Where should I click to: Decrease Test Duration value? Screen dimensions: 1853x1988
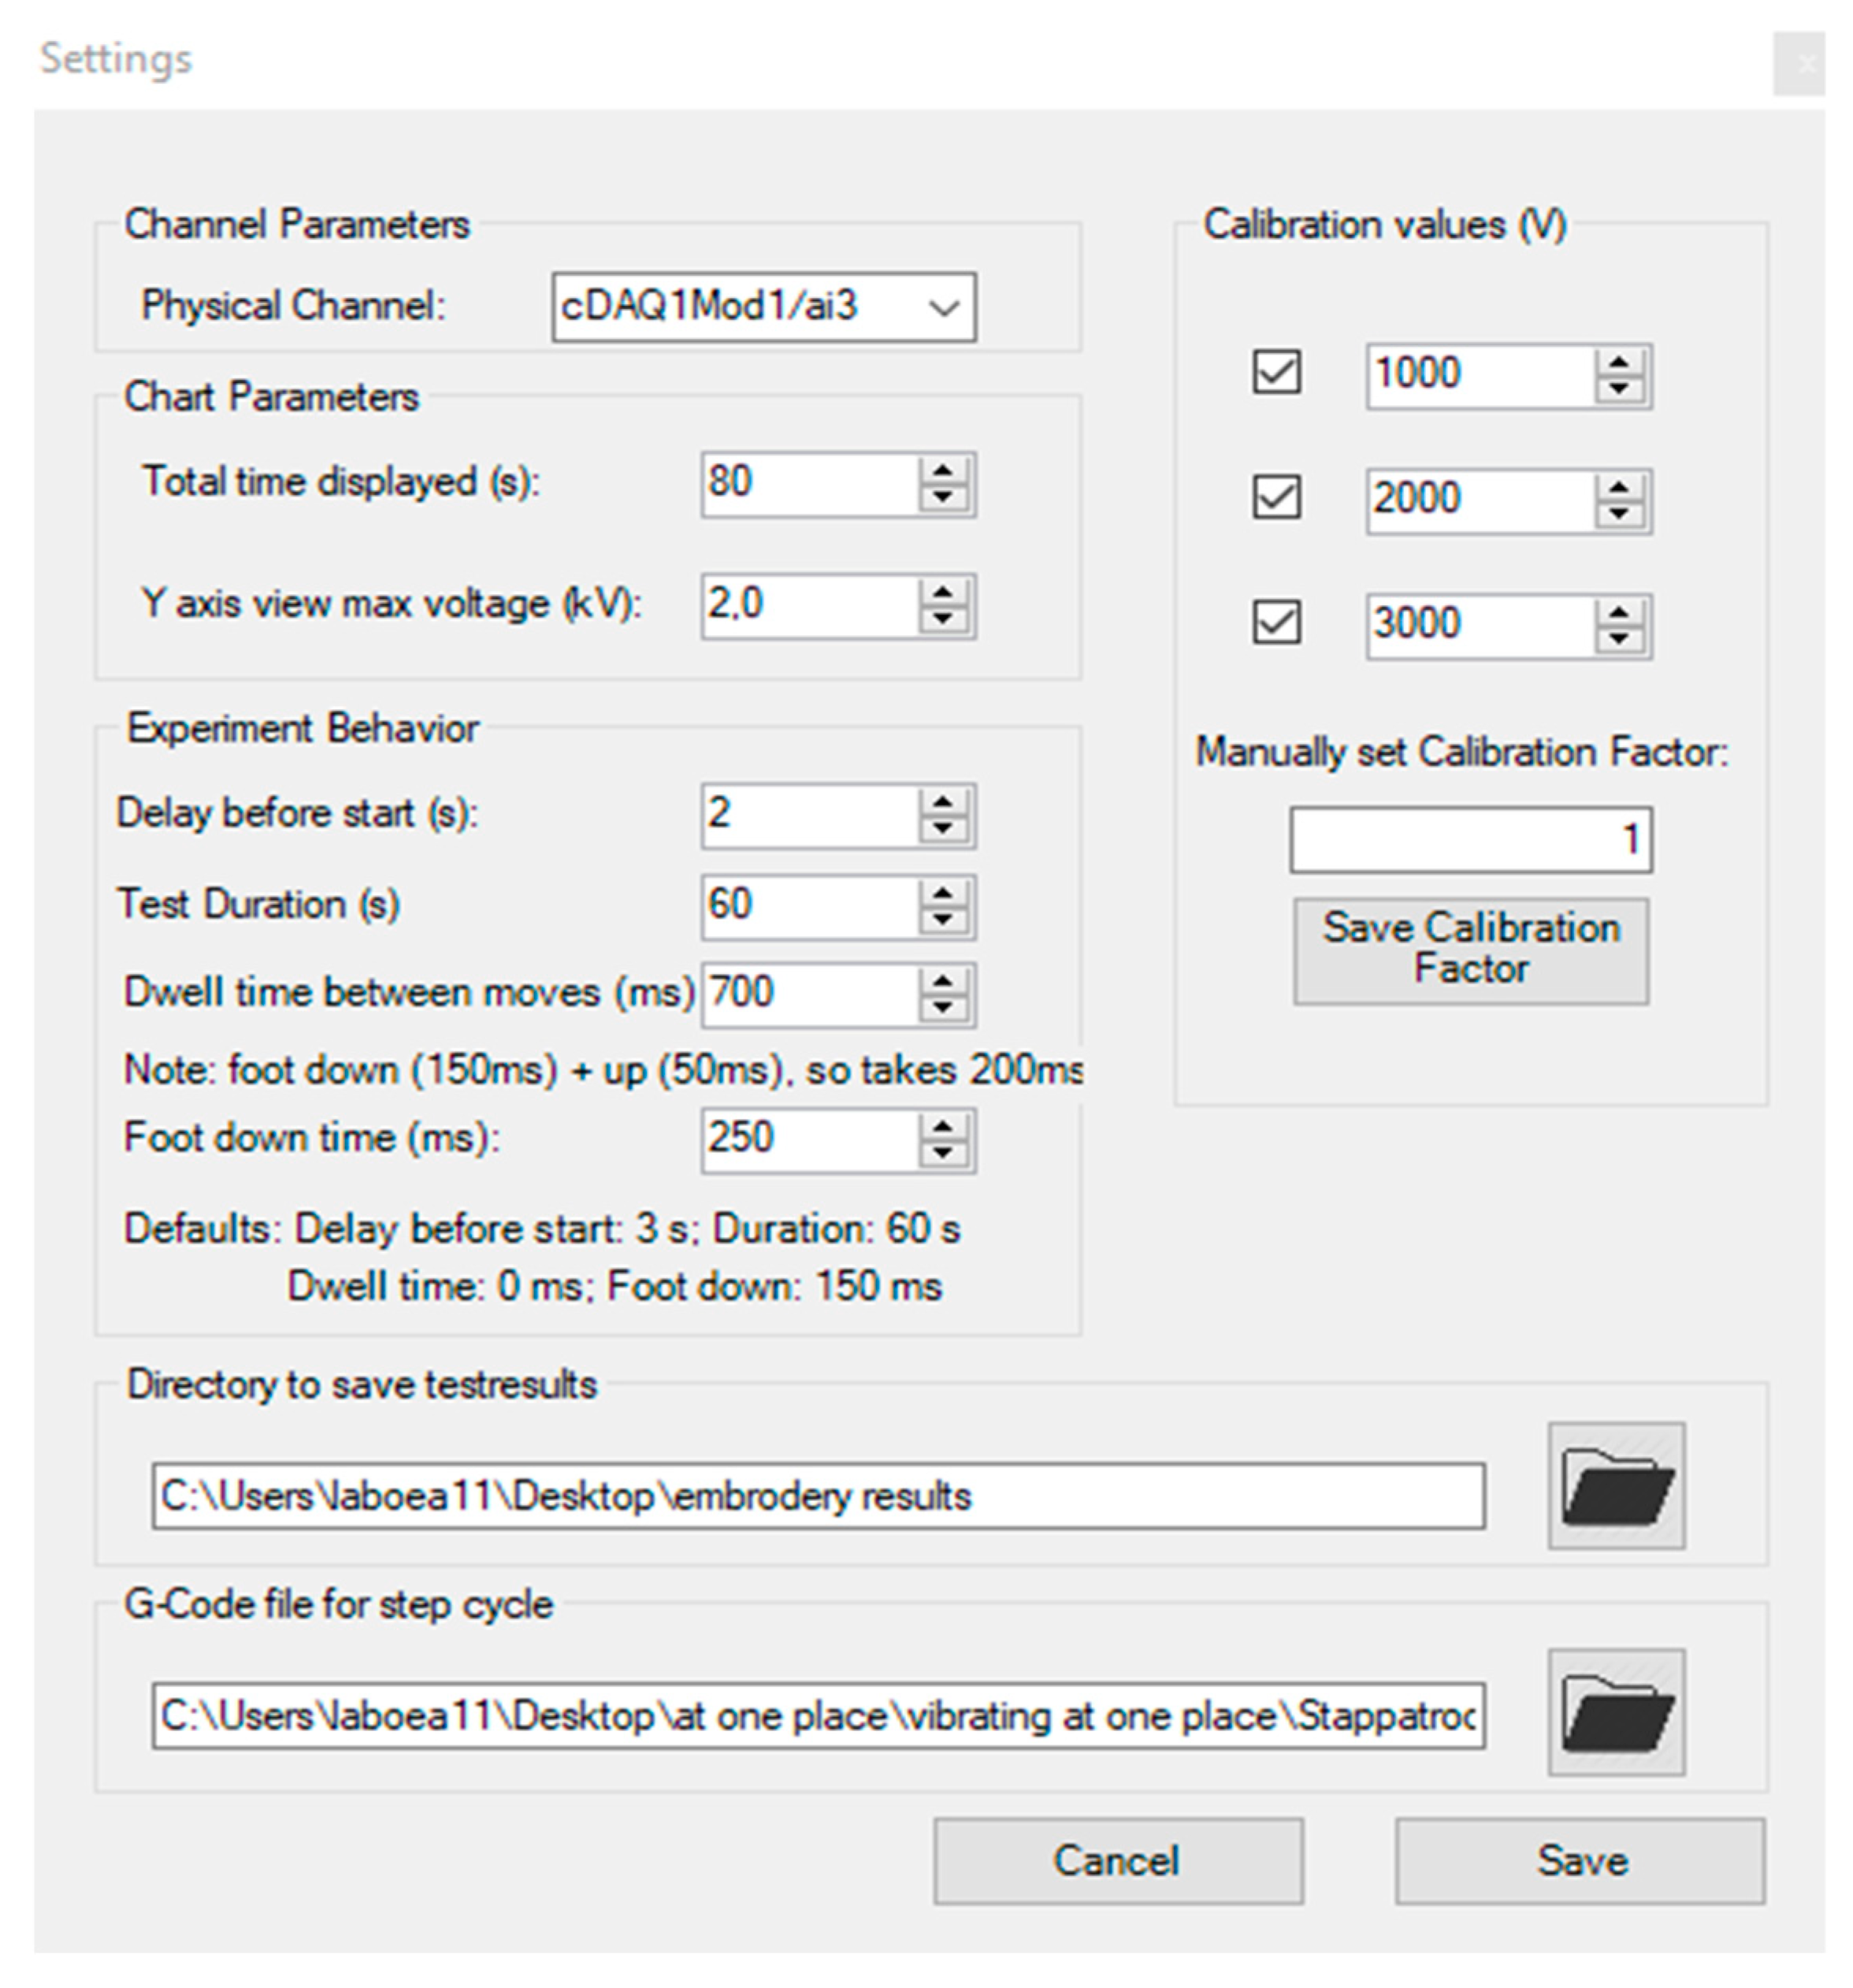click(942, 919)
